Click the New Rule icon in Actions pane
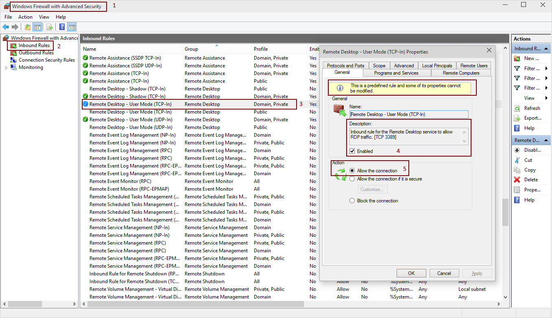This screenshot has height=318, width=552. [517, 58]
